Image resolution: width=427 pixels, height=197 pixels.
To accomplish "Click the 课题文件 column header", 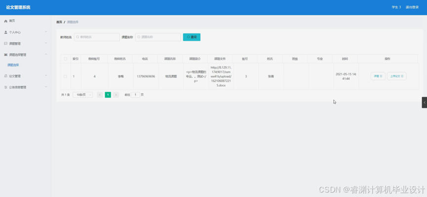I will pyautogui.click(x=220, y=59).
